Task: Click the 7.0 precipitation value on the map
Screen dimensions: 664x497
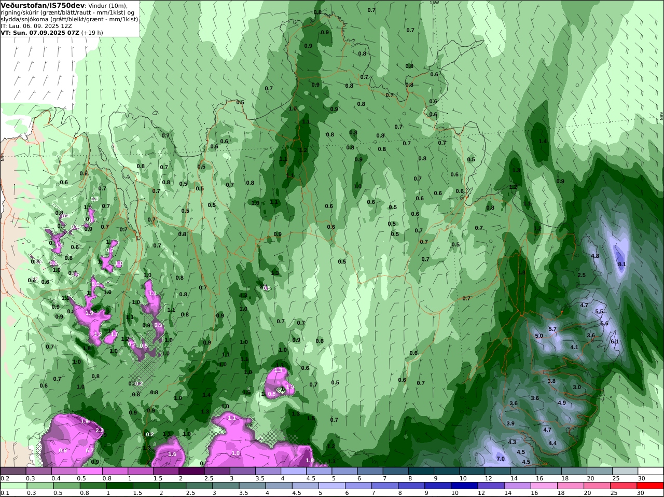Action: [x=501, y=459]
